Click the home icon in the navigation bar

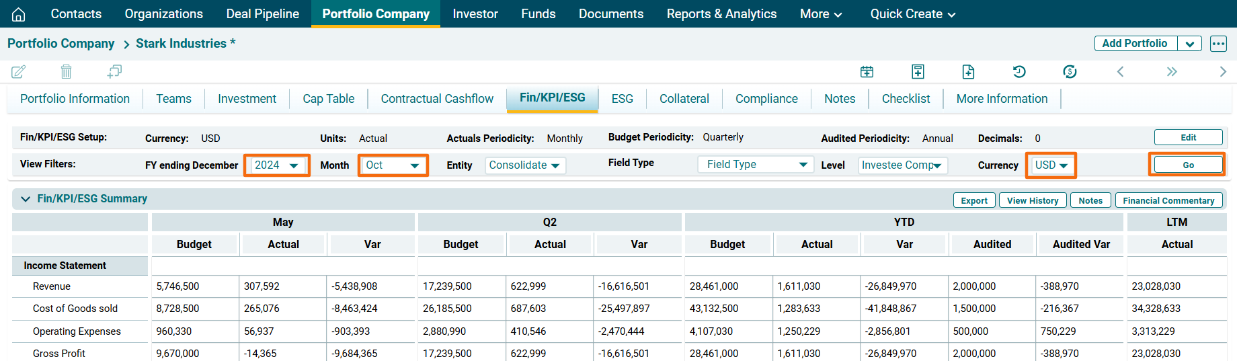pyautogui.click(x=19, y=14)
